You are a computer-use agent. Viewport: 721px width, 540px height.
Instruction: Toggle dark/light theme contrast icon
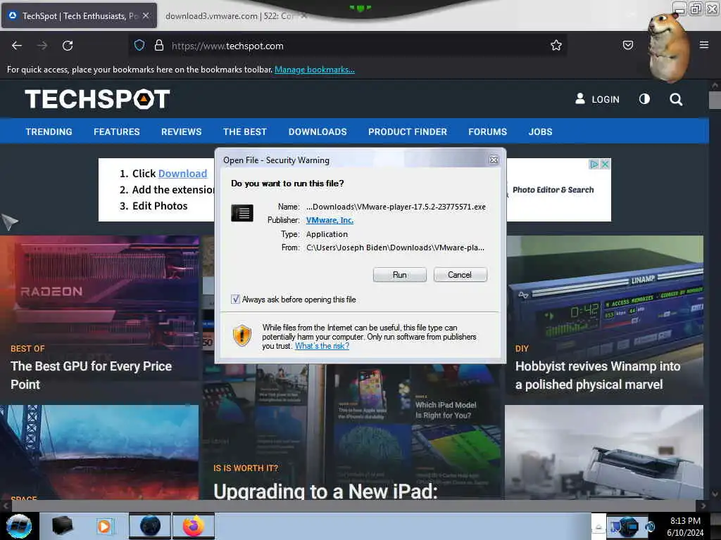click(644, 99)
